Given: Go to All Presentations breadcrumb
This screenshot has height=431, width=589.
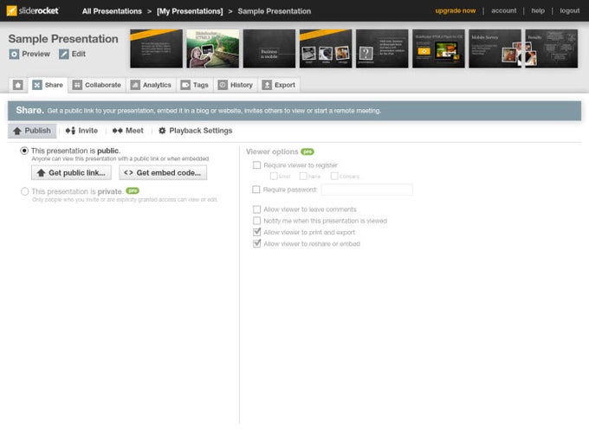Looking at the screenshot, I should (112, 11).
